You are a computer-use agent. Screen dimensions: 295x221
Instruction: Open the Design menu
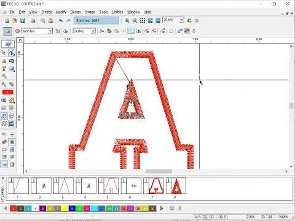click(x=76, y=12)
